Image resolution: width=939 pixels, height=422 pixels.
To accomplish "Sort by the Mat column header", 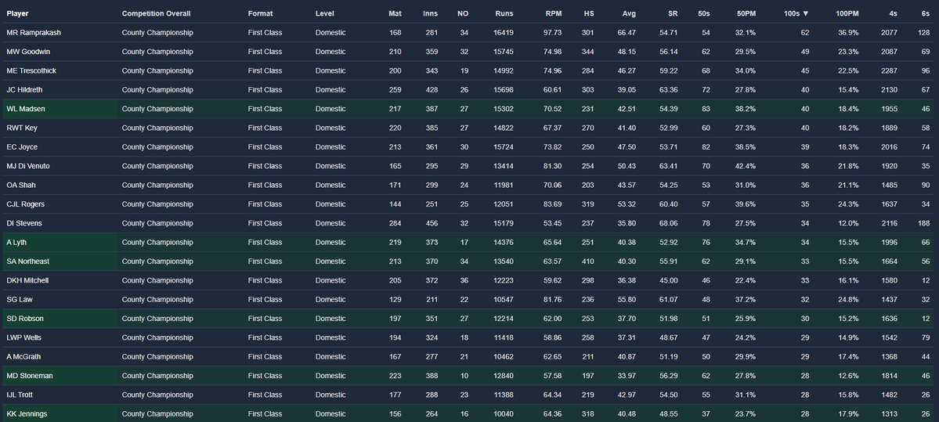I will [395, 13].
